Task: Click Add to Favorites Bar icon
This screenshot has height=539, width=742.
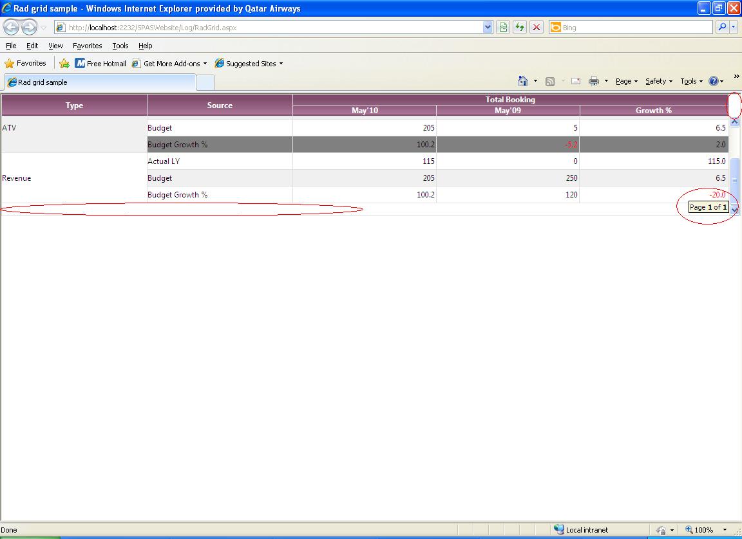Action: pos(64,63)
